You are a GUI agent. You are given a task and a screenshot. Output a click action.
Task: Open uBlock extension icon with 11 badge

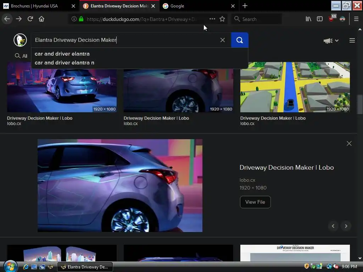click(x=332, y=18)
